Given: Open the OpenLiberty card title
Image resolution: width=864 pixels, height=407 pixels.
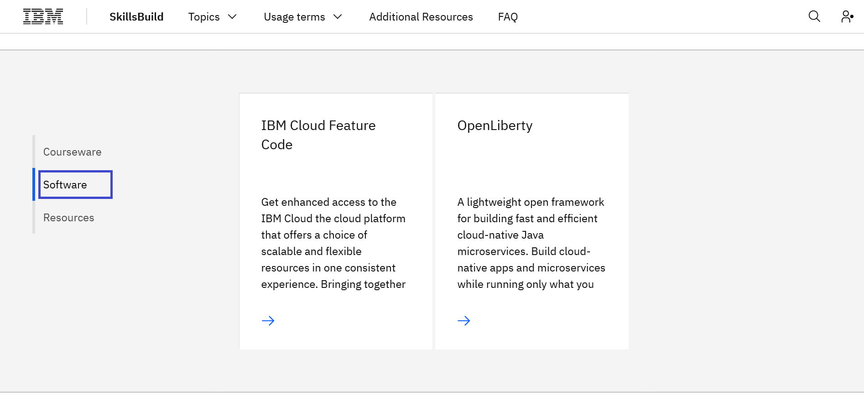Looking at the screenshot, I should coord(495,125).
